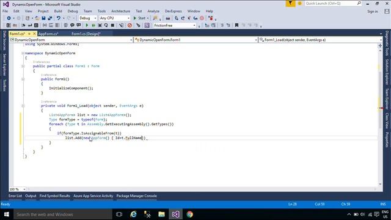
Task: Collapse the Form1 class block
Action: (23, 66)
